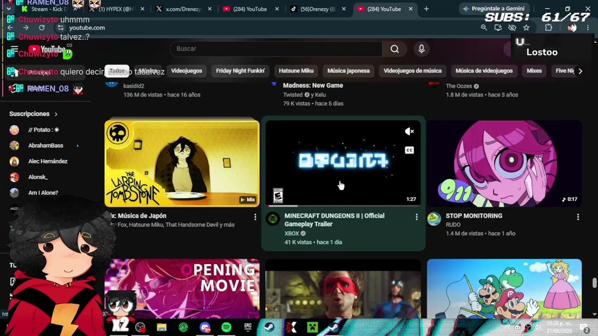This screenshot has height=336, width=598.
Task: Select the Música japonesa chip
Action: tap(349, 71)
